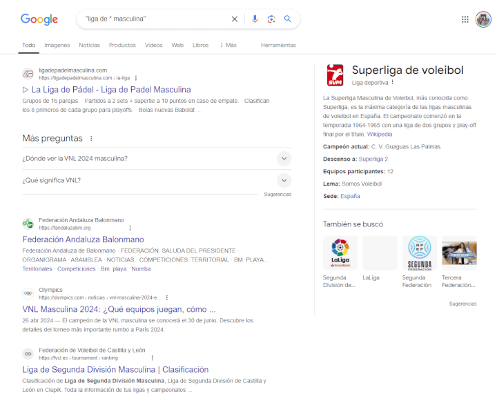This screenshot has height=403, width=497.
Task: Submit search with magnifying glass icon
Action: click(x=287, y=19)
